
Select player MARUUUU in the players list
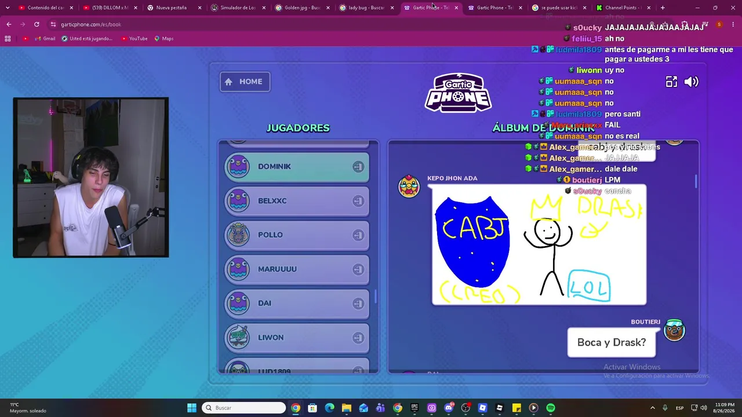point(297,269)
